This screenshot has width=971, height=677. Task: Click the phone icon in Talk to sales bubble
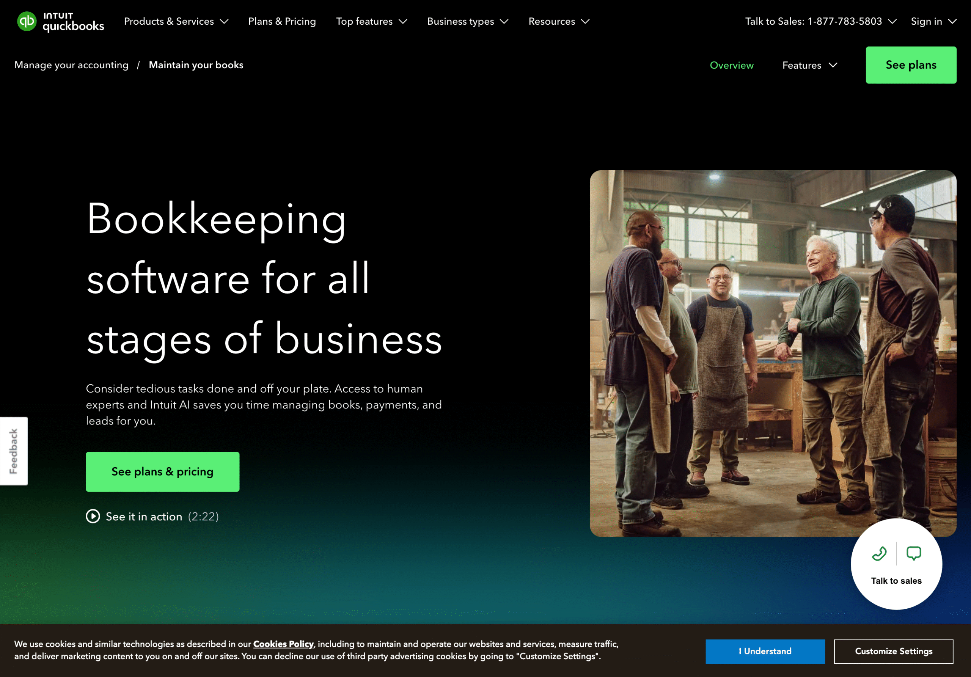click(879, 553)
